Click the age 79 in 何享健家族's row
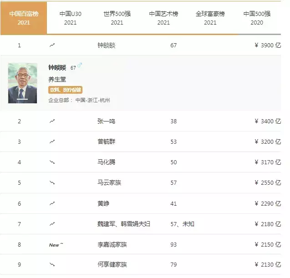 (173, 265)
